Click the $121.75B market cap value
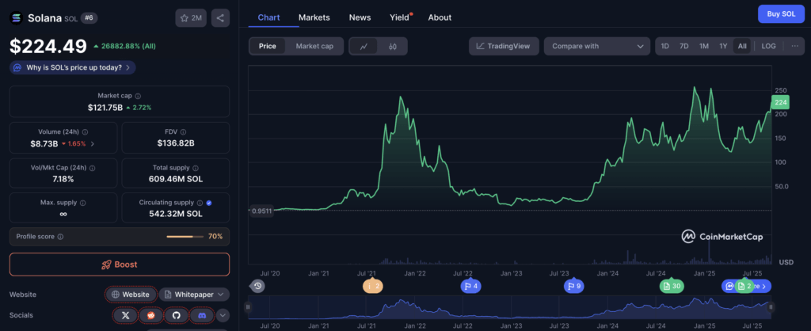Viewport: 811px width, 331px height. [105, 108]
